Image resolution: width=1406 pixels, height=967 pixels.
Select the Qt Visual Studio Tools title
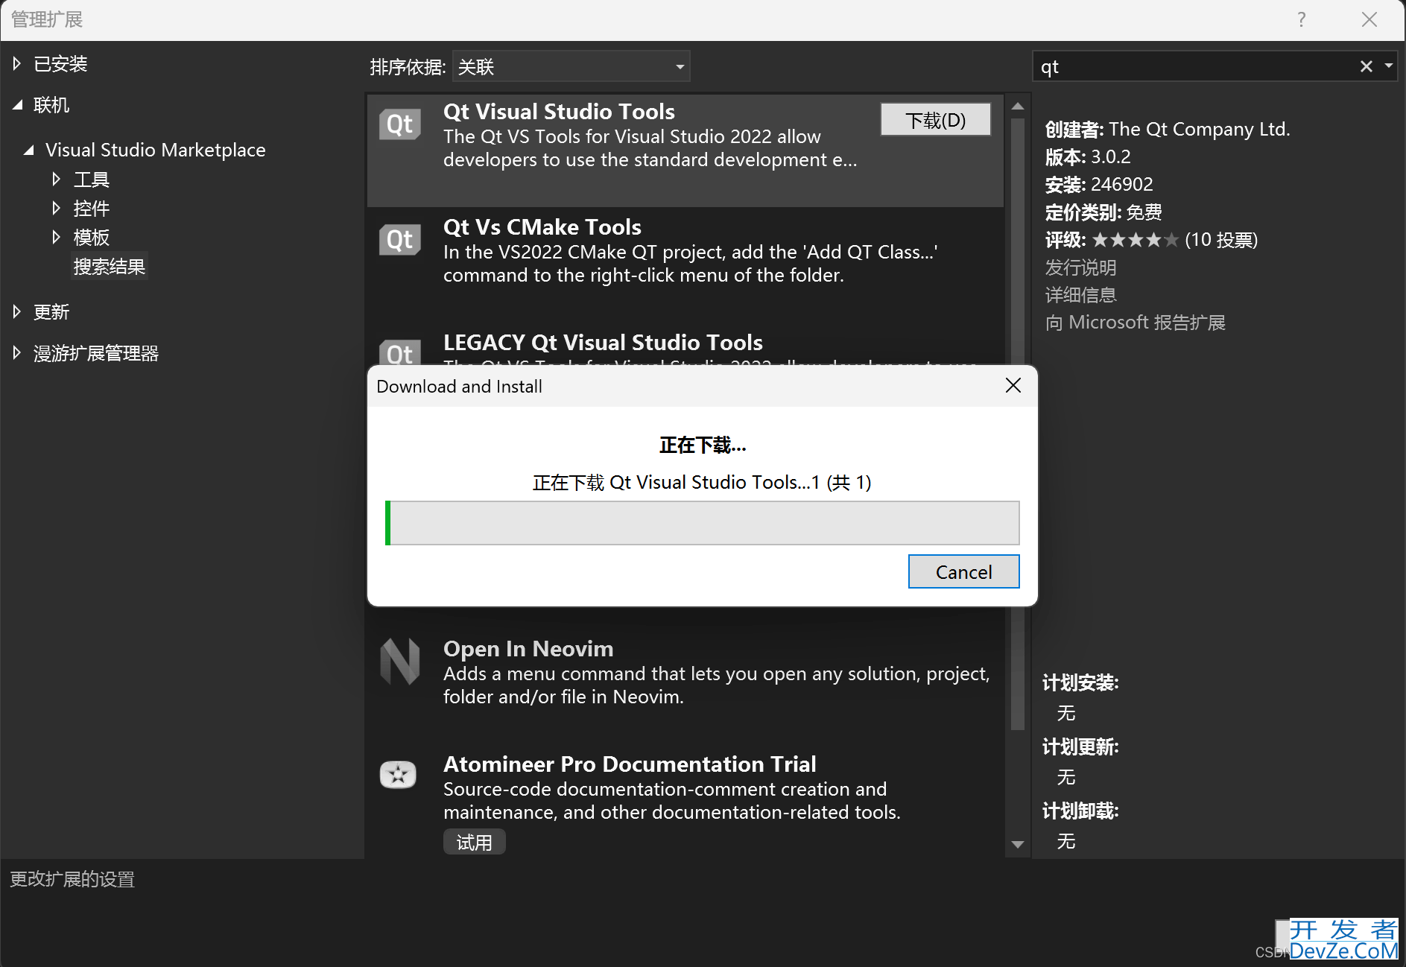point(559,111)
